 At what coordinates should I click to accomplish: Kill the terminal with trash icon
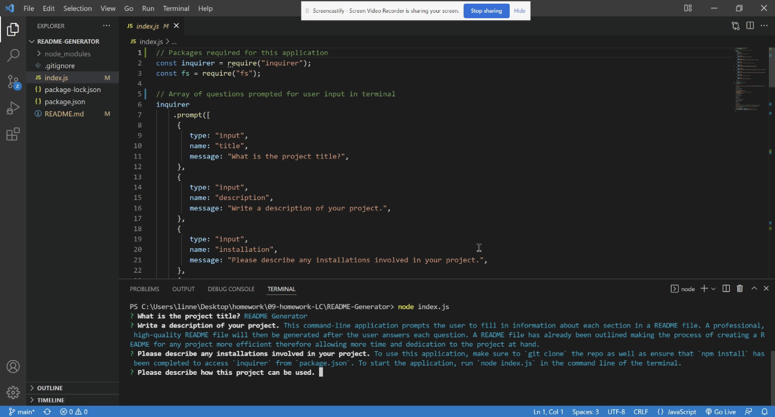pos(740,289)
